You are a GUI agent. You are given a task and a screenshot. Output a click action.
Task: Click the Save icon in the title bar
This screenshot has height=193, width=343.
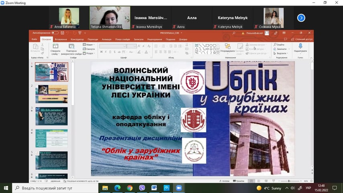click(62, 33)
